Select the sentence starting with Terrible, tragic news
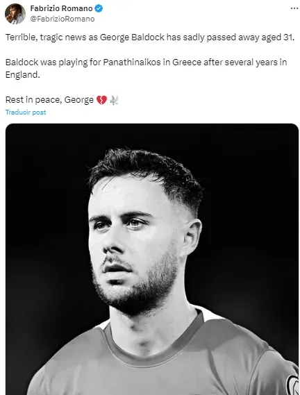This screenshot has height=395, width=300. [x=150, y=37]
